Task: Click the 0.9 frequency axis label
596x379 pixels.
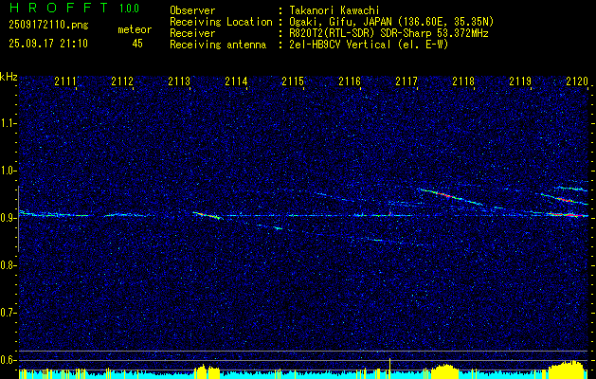Action: (8, 218)
